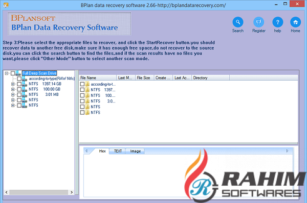
Task: Check the NTFS 100.... file list checkbox
Action: [x=82, y=95]
